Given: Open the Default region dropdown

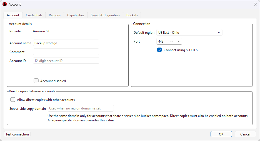Looking at the screenshot, I should [189, 33].
